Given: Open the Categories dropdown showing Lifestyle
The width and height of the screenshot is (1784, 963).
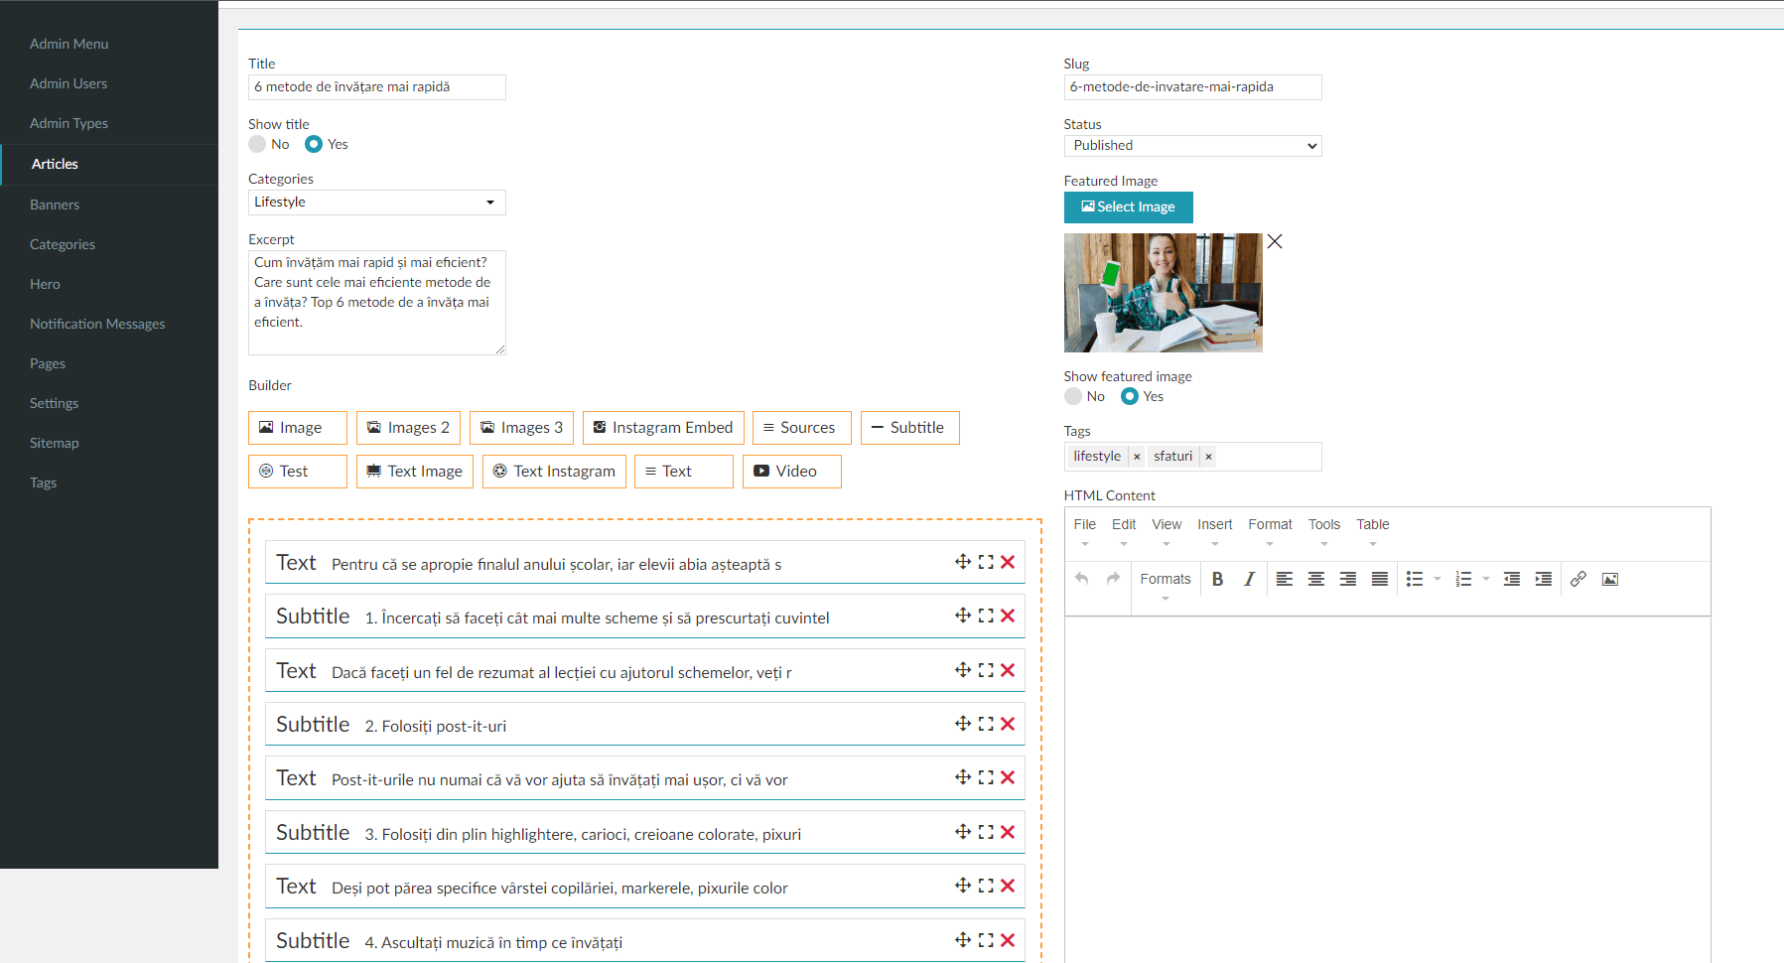Looking at the screenshot, I should (376, 203).
